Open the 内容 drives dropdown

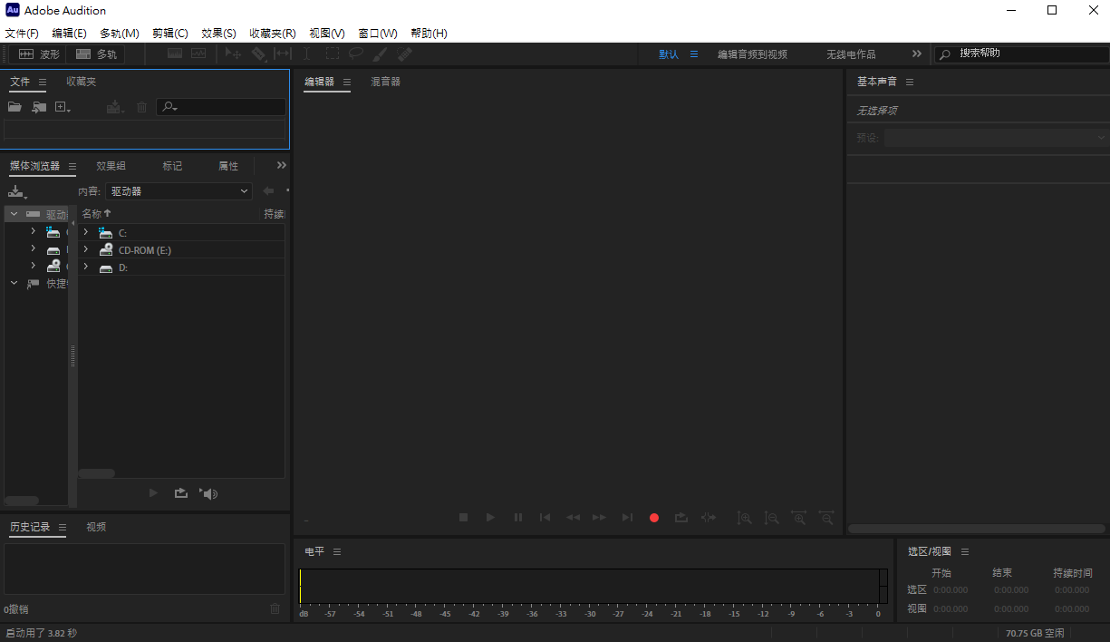tap(179, 191)
